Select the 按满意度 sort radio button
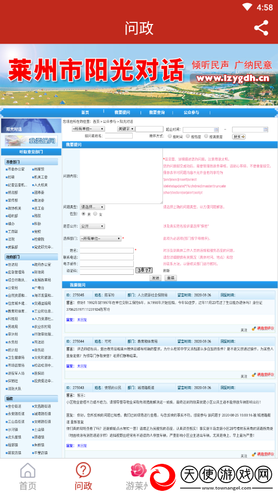 tap(206, 136)
